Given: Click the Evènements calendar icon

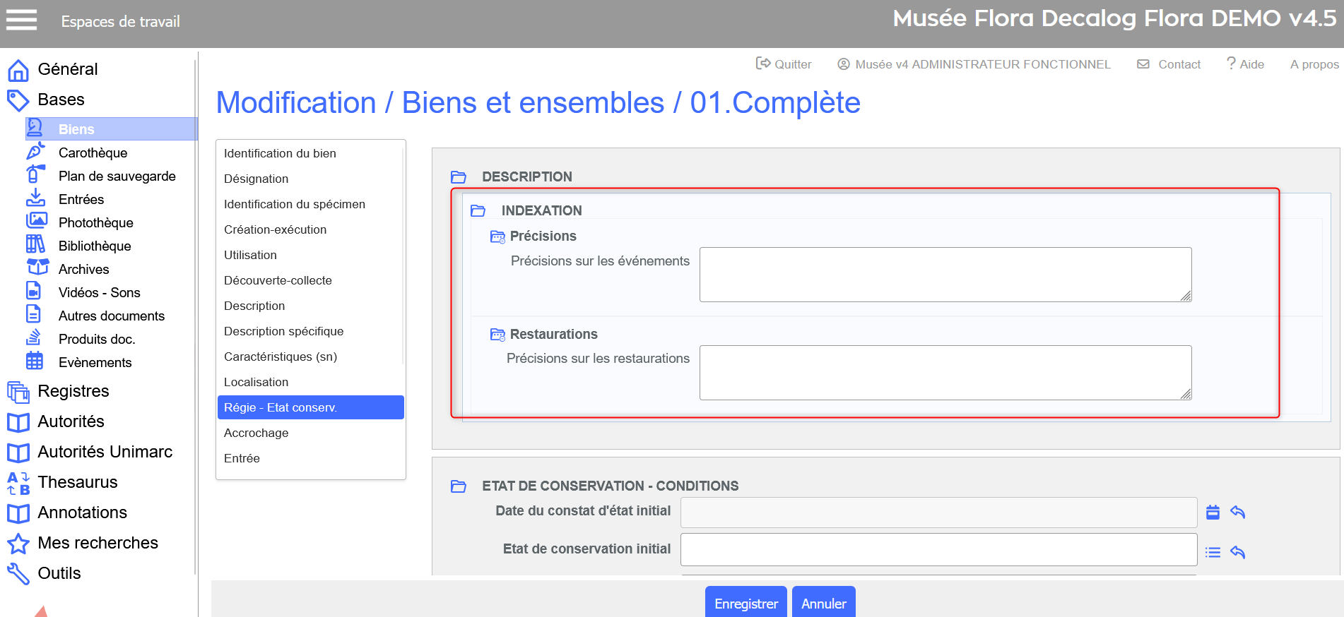Looking at the screenshot, I should [35, 361].
